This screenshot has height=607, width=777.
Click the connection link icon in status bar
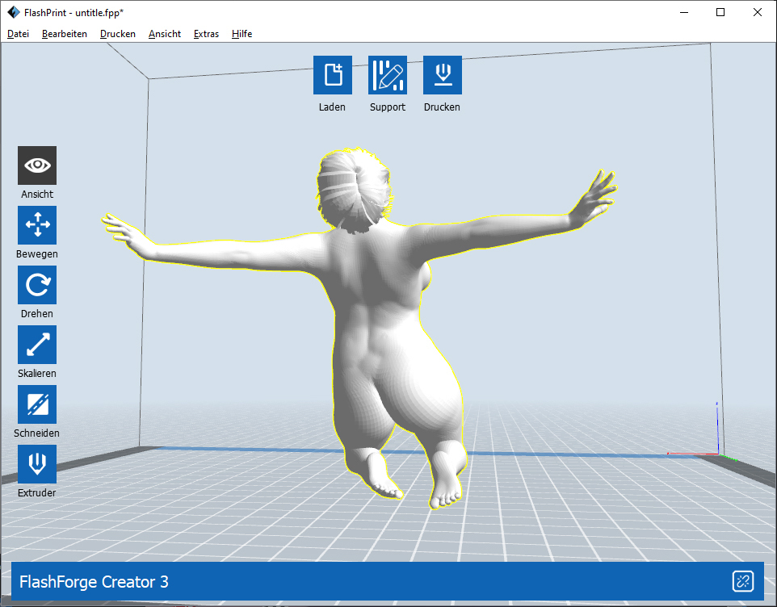pos(742,581)
